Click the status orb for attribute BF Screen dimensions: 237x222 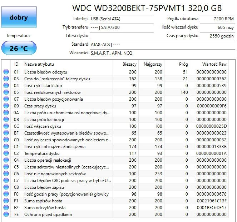pyautogui.click(x=6, y=133)
